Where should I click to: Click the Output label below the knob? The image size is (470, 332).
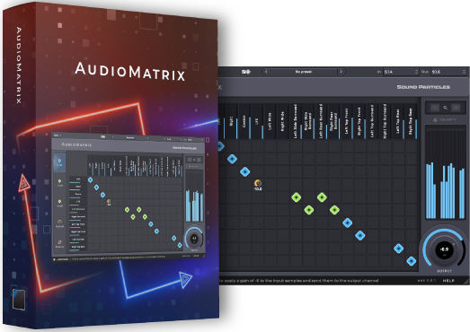tap(444, 271)
